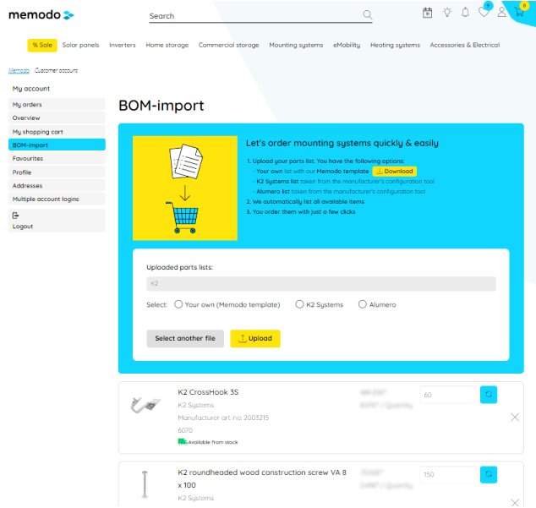The image size is (536, 508).
Task: Refresh quantity for K2 CrossHook 3S
Action: point(489,395)
